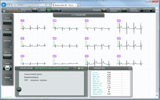Viewport: 160px width, 100px height.
Task: Minimize conclusion panel with the green round icon
Action: click(85, 68)
